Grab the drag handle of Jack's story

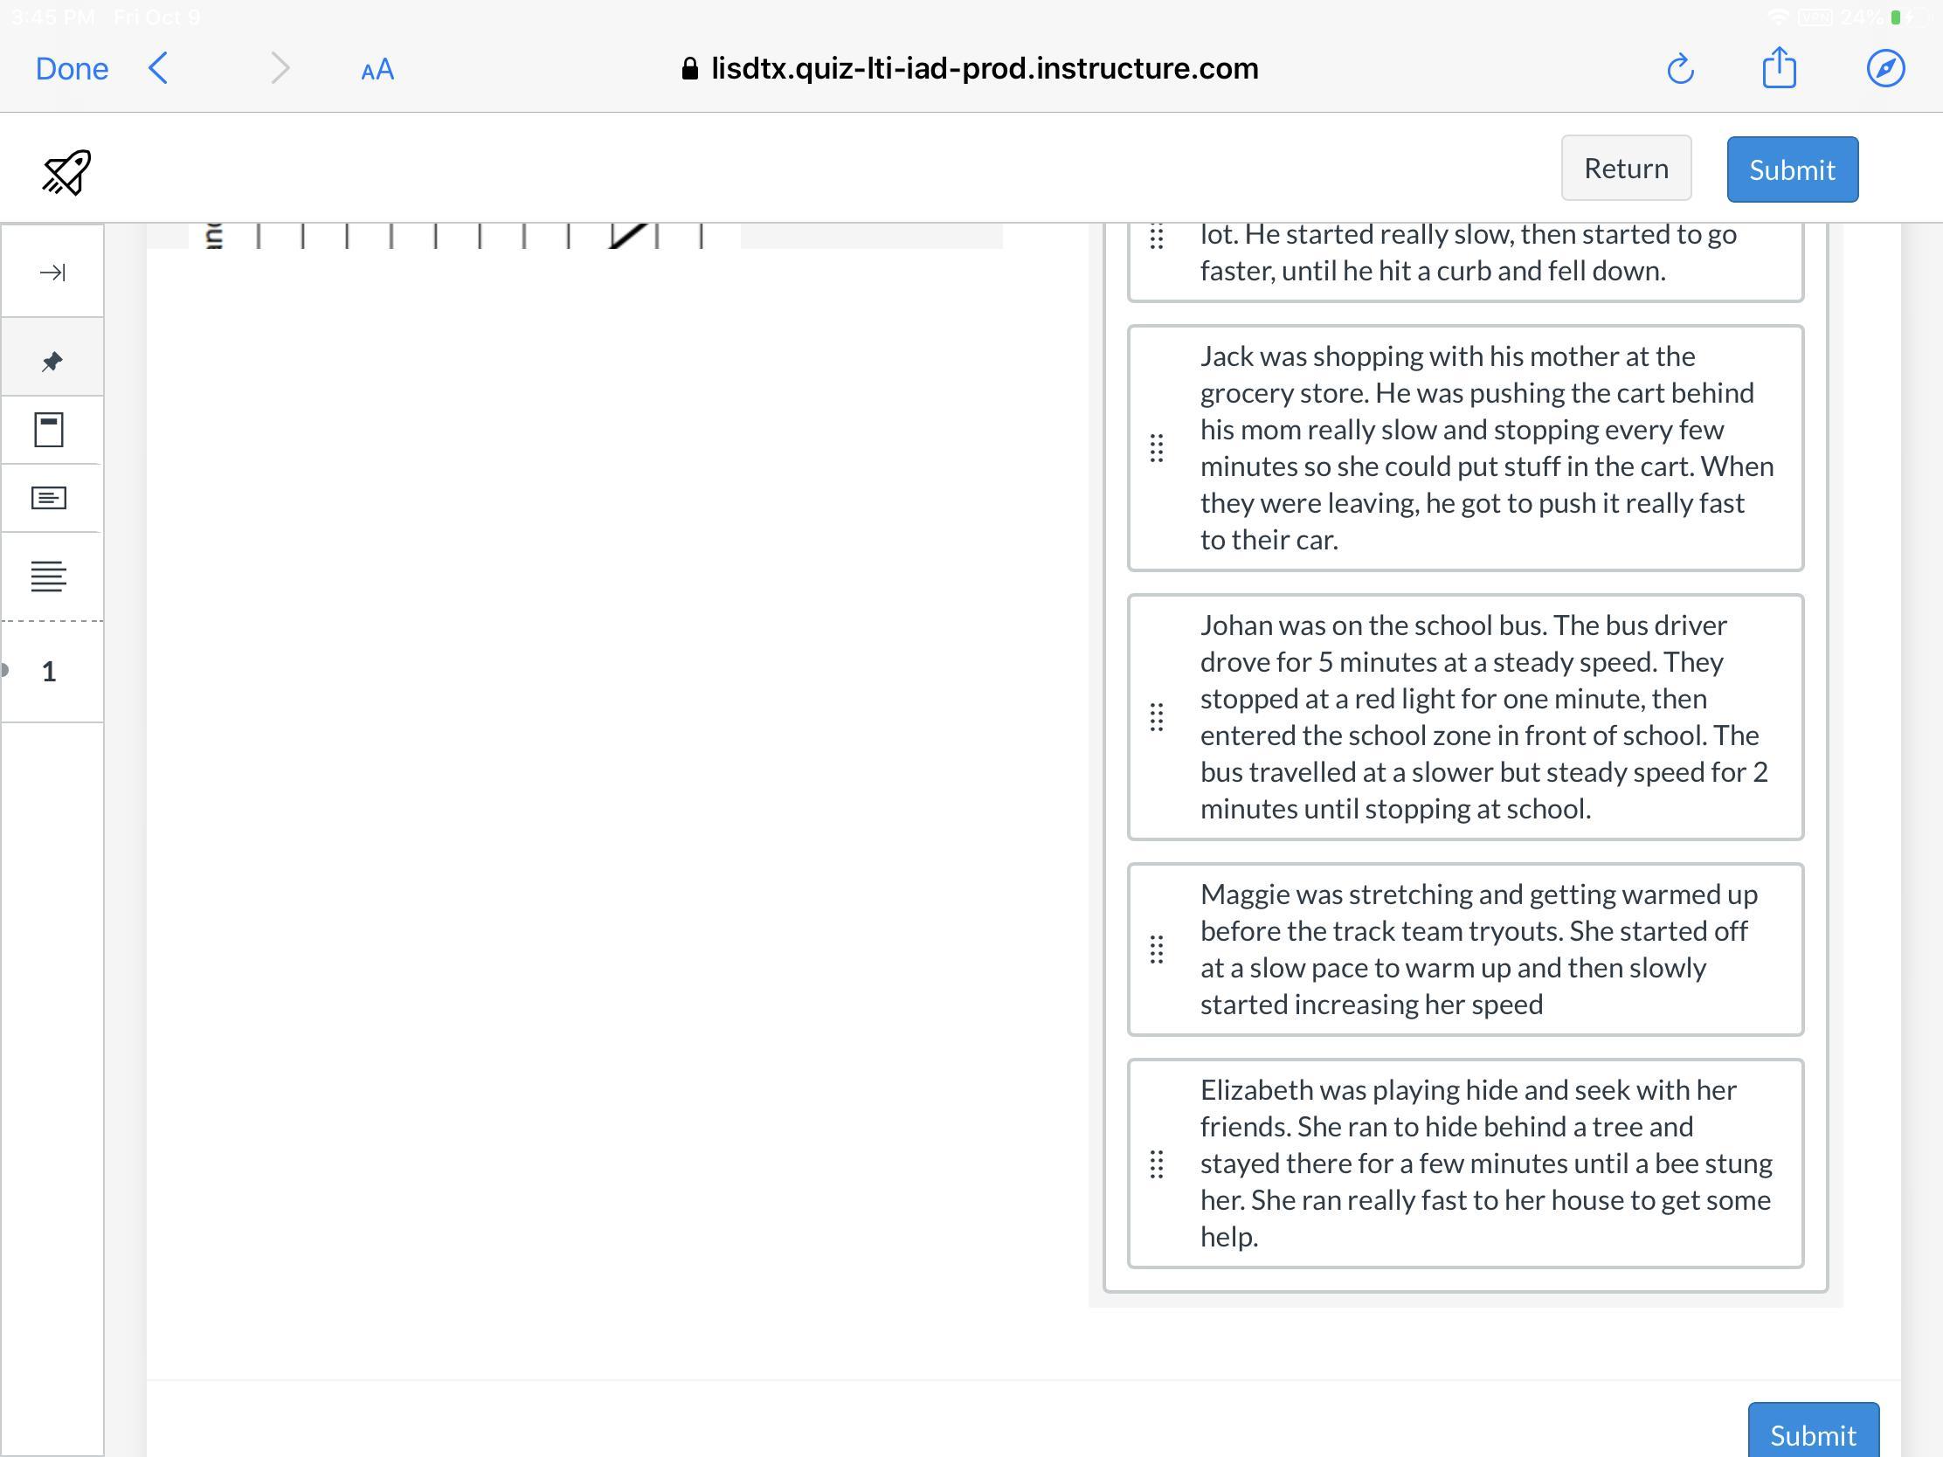tap(1156, 448)
